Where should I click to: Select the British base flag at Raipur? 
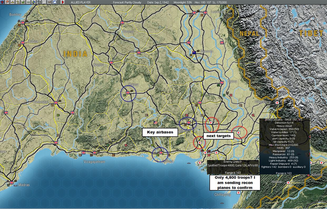point(128,93)
